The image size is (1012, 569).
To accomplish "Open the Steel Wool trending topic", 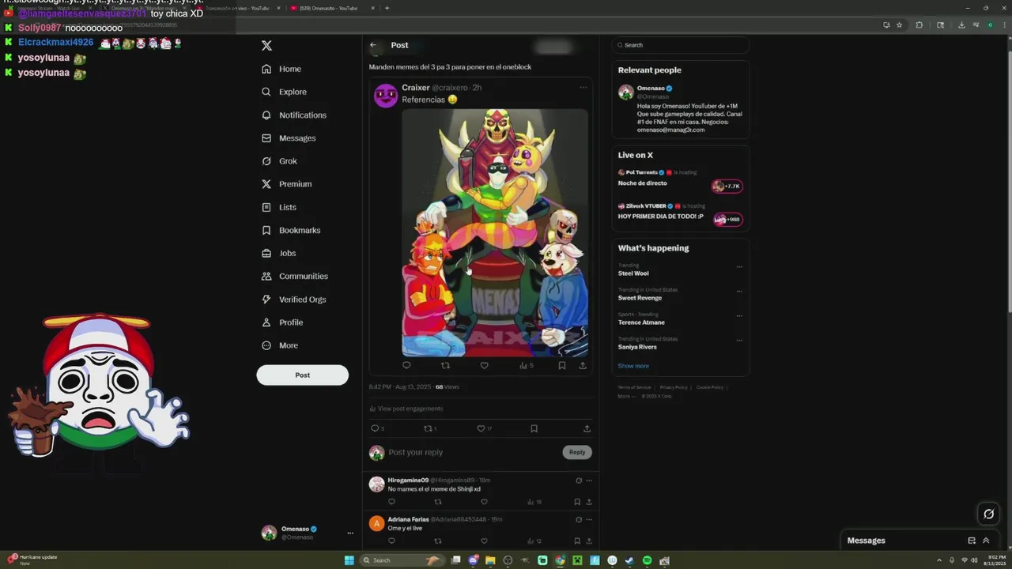I will click(633, 273).
